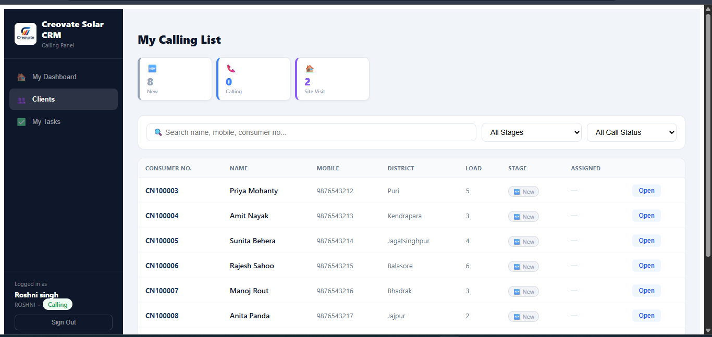Click the New stage badge for Manoj Rout
The width and height of the screenshot is (712, 337).
pyautogui.click(x=523, y=292)
